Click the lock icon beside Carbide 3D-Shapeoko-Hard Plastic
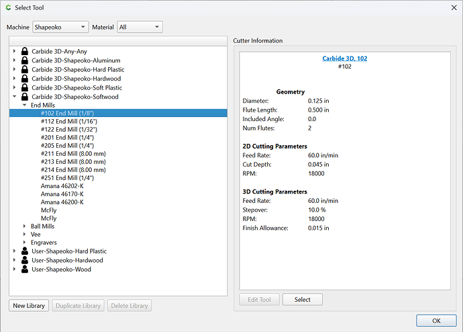Image resolution: width=463 pixels, height=332 pixels. [x=25, y=69]
